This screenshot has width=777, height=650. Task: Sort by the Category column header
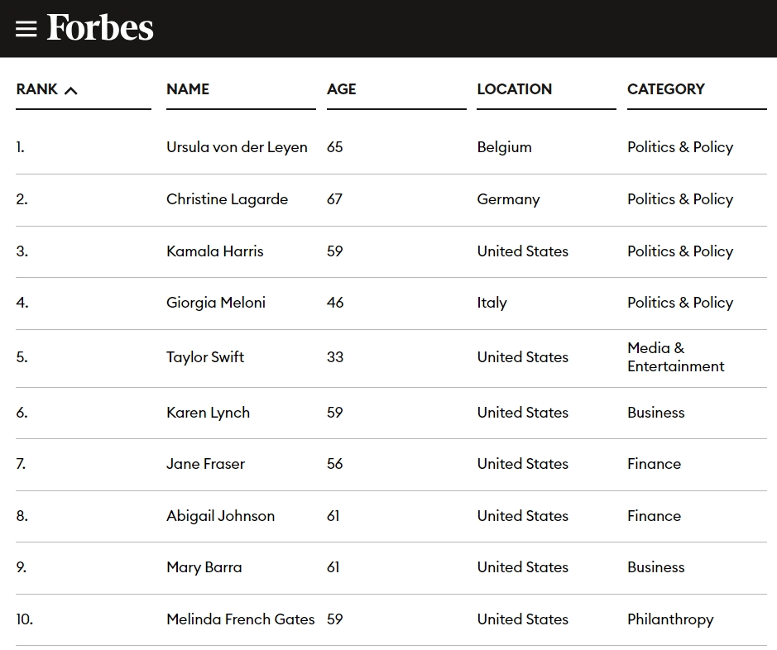point(666,89)
